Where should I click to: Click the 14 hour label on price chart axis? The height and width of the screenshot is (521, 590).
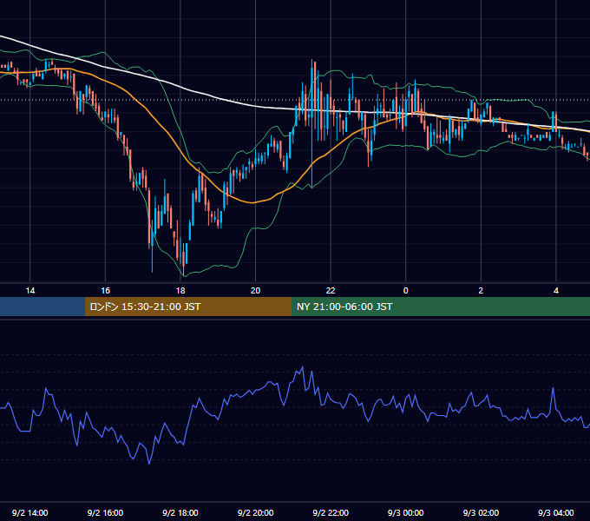point(30,291)
